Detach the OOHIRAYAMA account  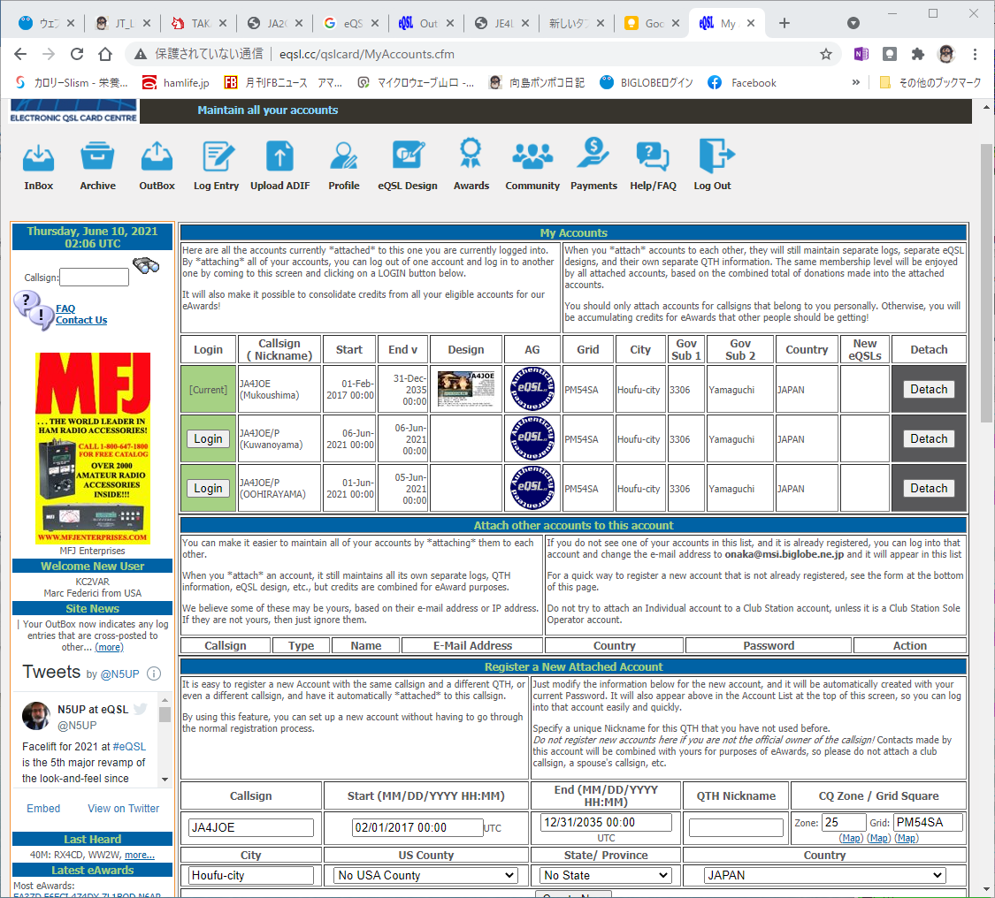click(x=929, y=488)
